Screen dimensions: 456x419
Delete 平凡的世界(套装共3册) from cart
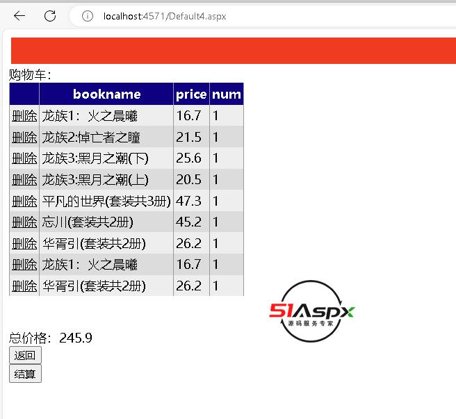point(24,202)
